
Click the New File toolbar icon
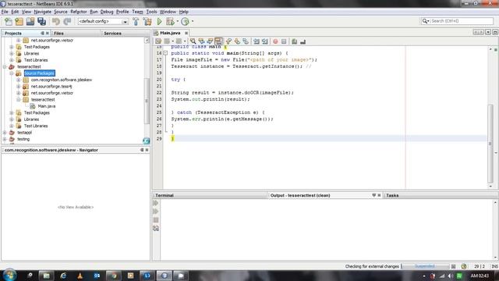(9, 21)
